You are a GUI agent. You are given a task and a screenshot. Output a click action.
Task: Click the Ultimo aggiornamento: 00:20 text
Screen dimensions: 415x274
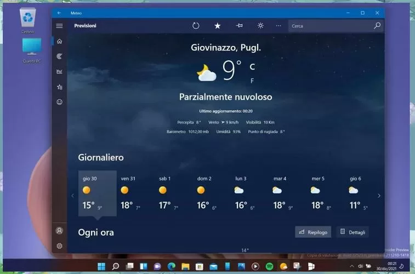point(226,111)
